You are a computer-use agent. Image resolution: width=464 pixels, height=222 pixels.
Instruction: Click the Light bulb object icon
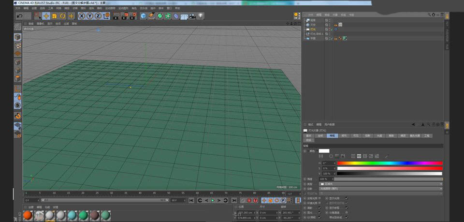(x=201, y=16)
